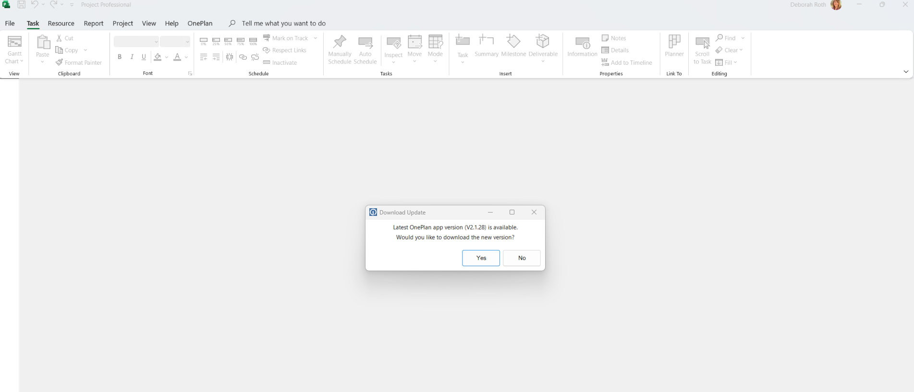Open the font color dropdown arrow
Image resolution: width=914 pixels, height=392 pixels.
click(186, 57)
